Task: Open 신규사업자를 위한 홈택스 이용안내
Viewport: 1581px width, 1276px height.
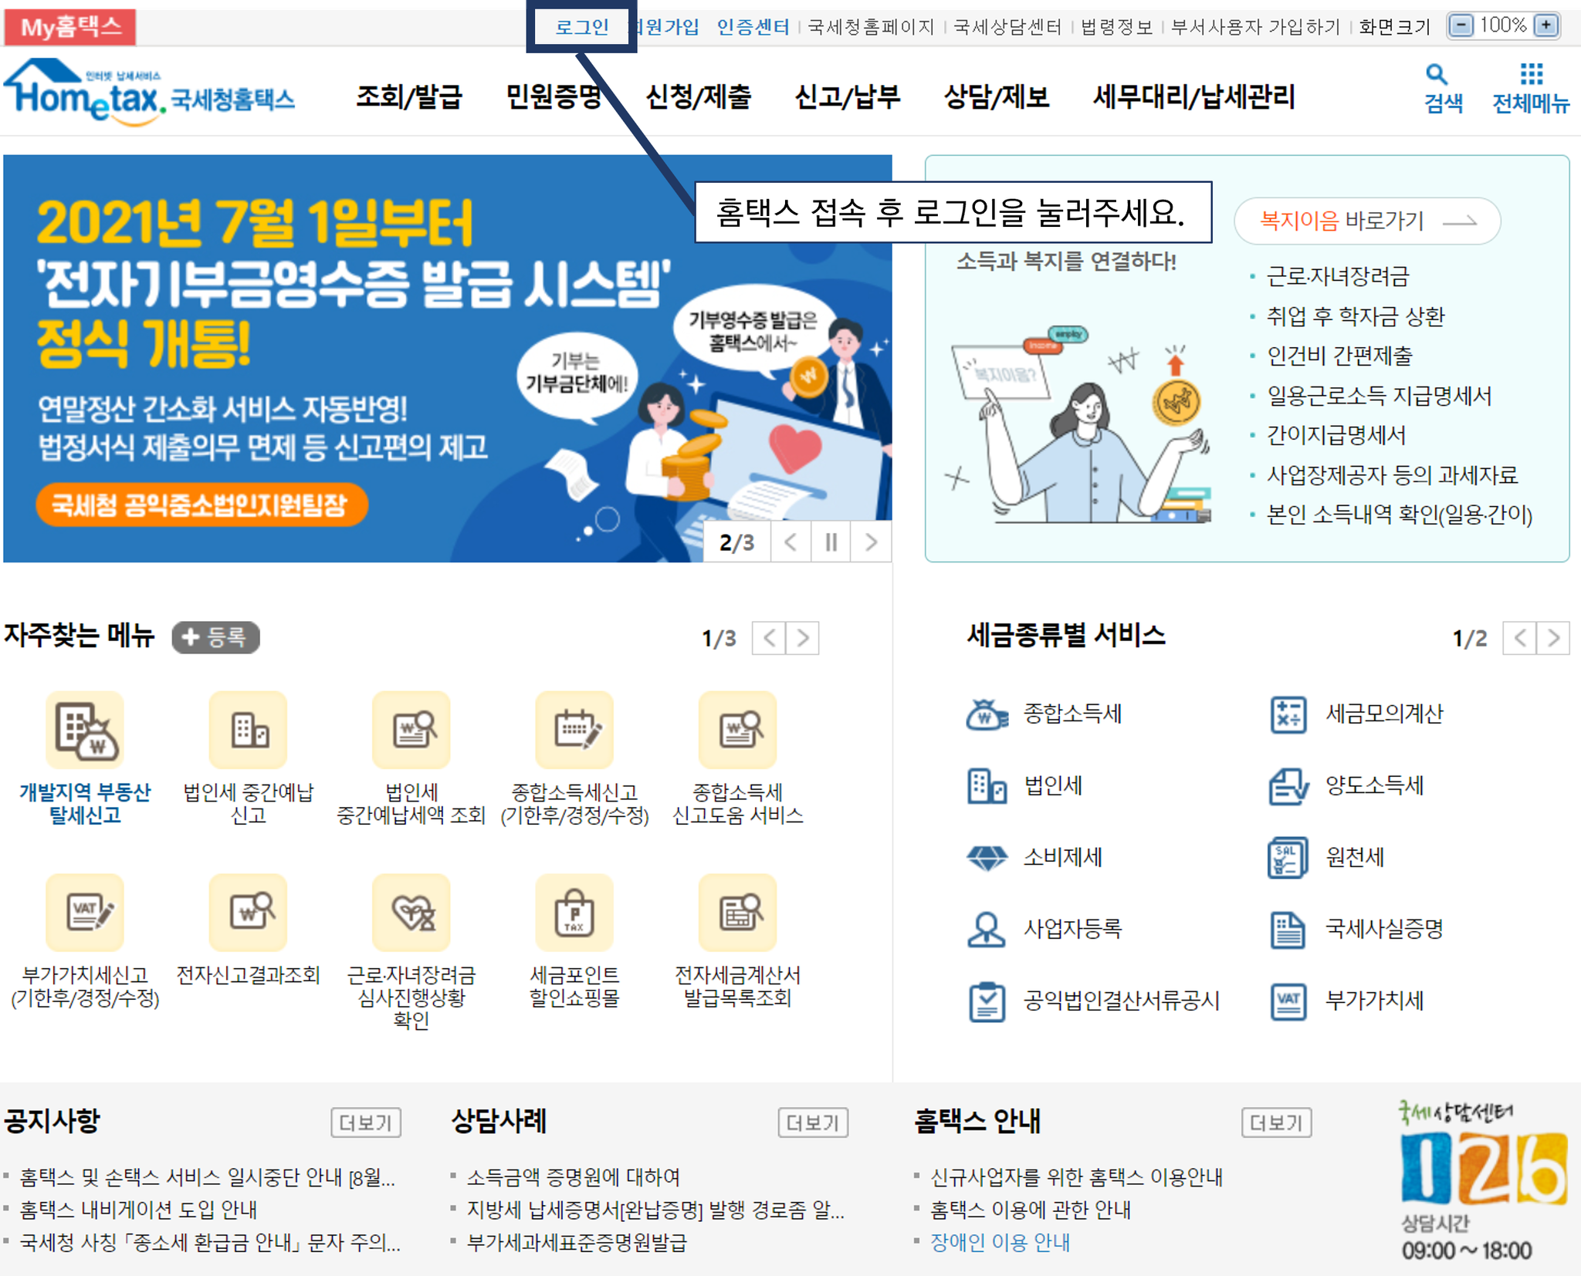Action: point(1076,1177)
